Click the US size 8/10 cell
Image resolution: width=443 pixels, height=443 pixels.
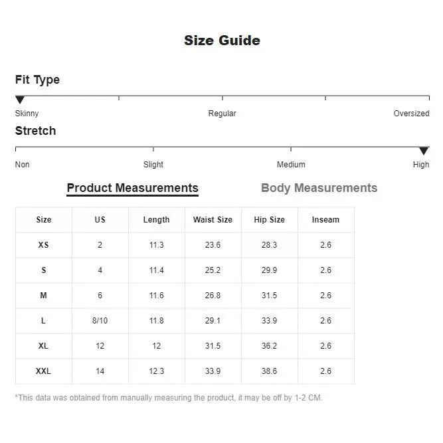[x=100, y=321]
